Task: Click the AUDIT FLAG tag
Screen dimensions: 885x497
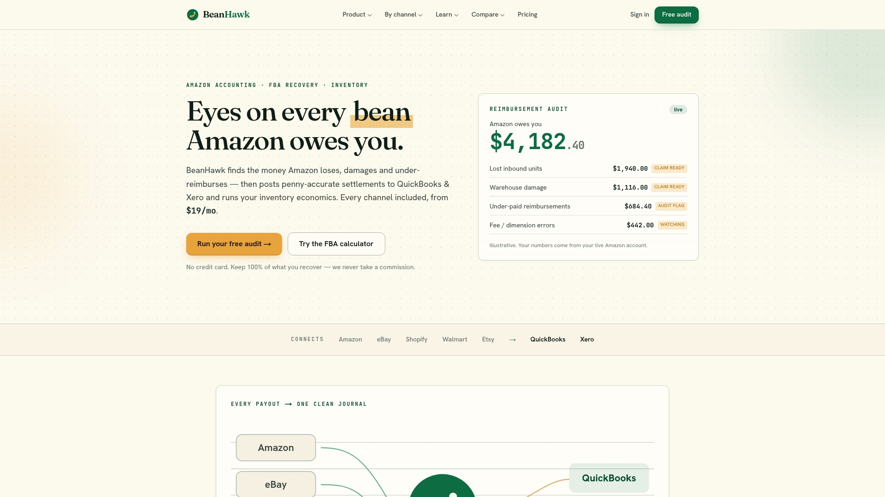Action: [671, 206]
